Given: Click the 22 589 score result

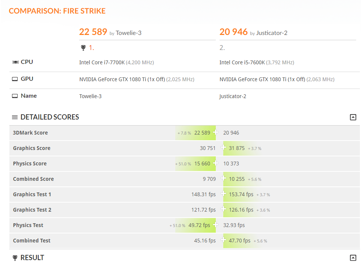Looking at the screenshot, I should click(x=93, y=32).
